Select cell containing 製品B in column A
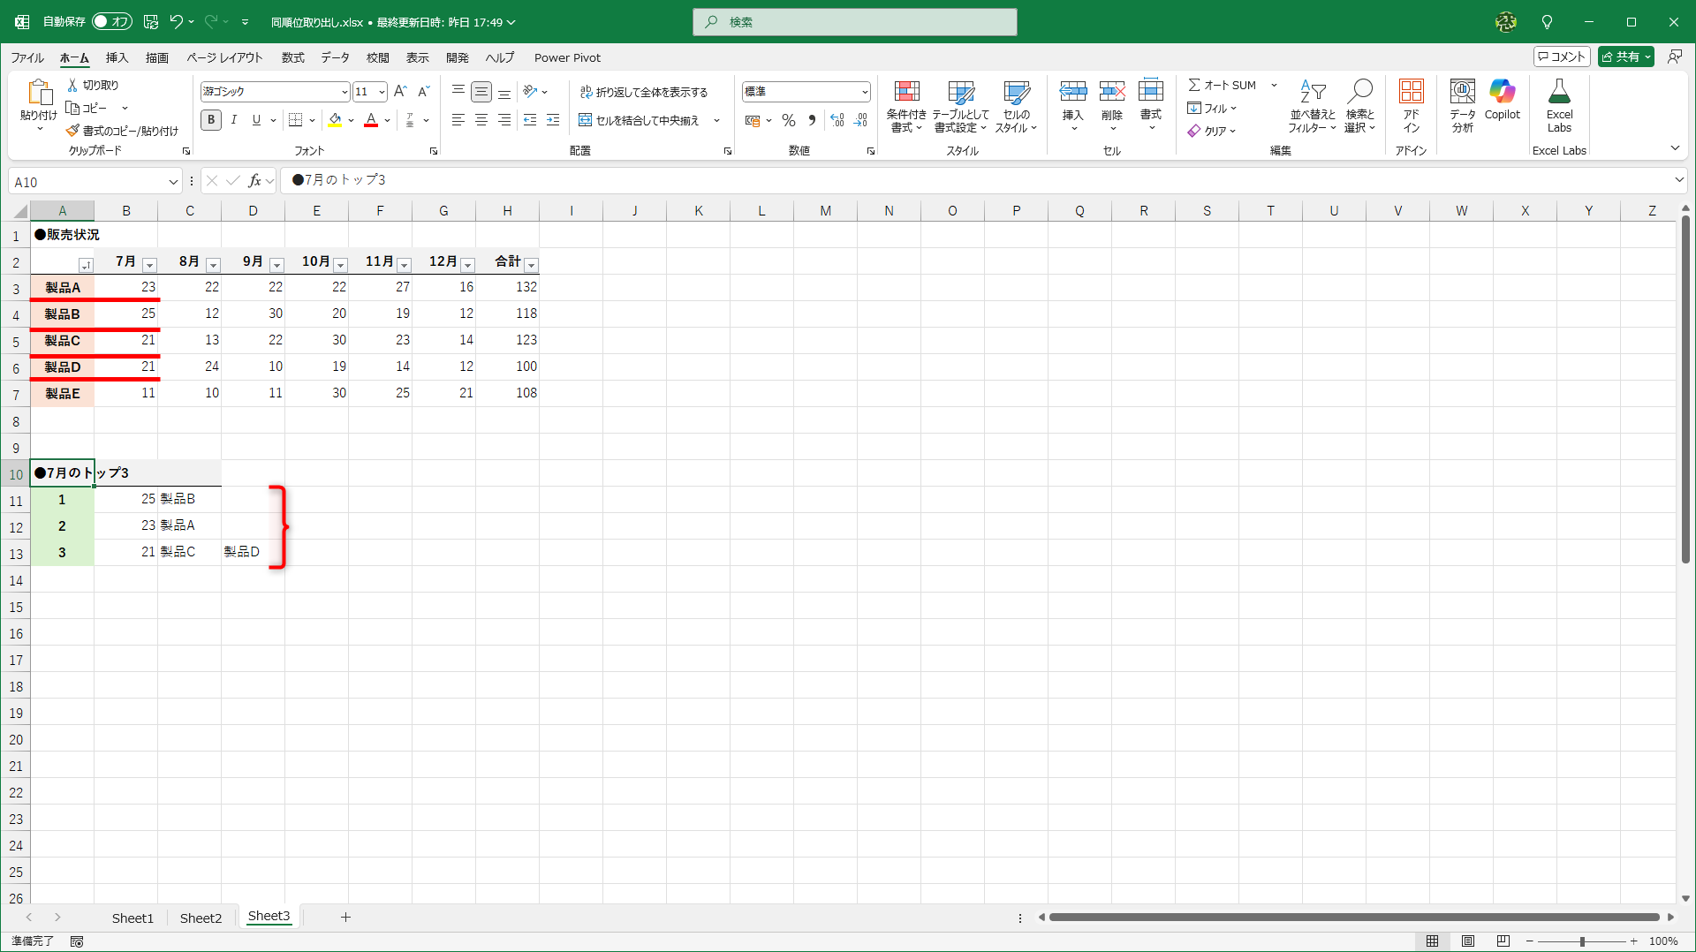The image size is (1696, 952). [63, 314]
